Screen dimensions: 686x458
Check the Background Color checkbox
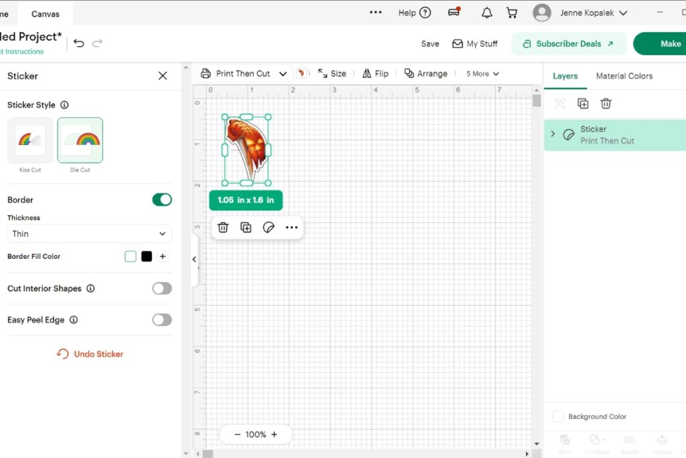tap(558, 416)
